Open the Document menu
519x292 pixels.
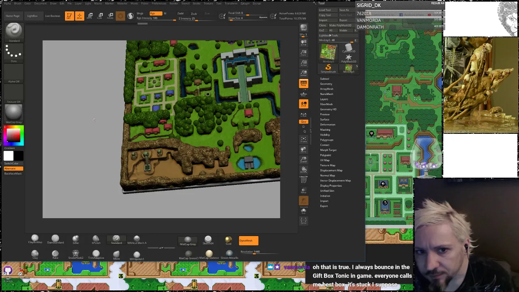click(x=40, y=3)
